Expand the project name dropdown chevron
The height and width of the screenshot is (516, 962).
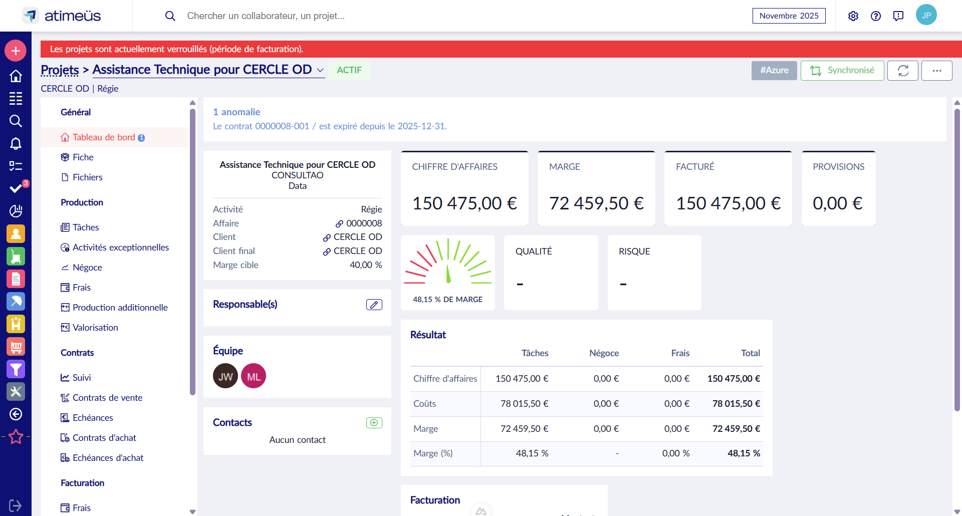(x=320, y=70)
